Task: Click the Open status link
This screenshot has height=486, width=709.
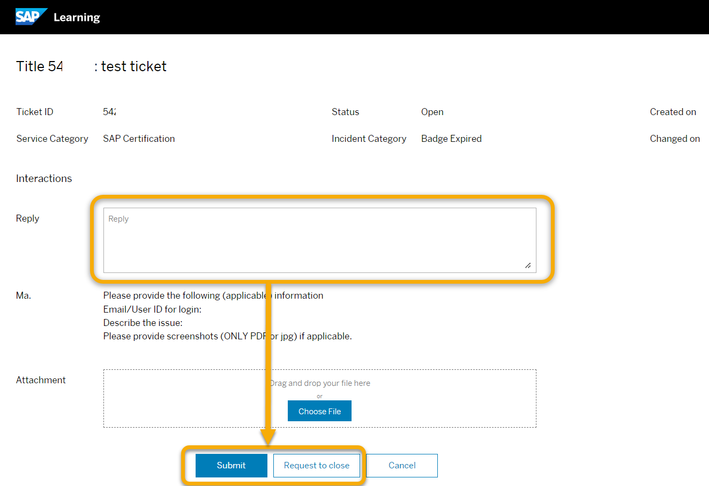Action: click(x=432, y=112)
